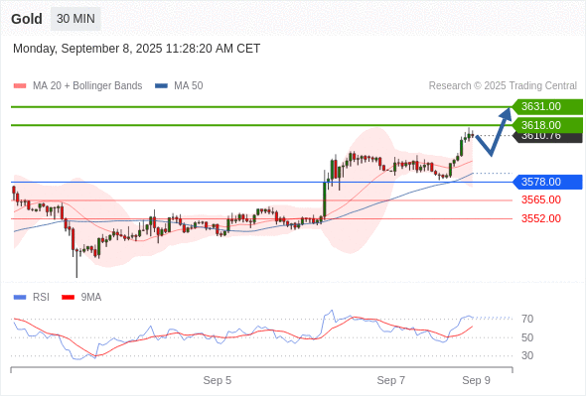586x397 pixels.
Task: Click the 9MA red legend swatch
Action: (x=68, y=298)
